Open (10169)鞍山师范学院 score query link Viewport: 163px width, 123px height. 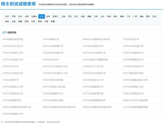tap(13, 39)
